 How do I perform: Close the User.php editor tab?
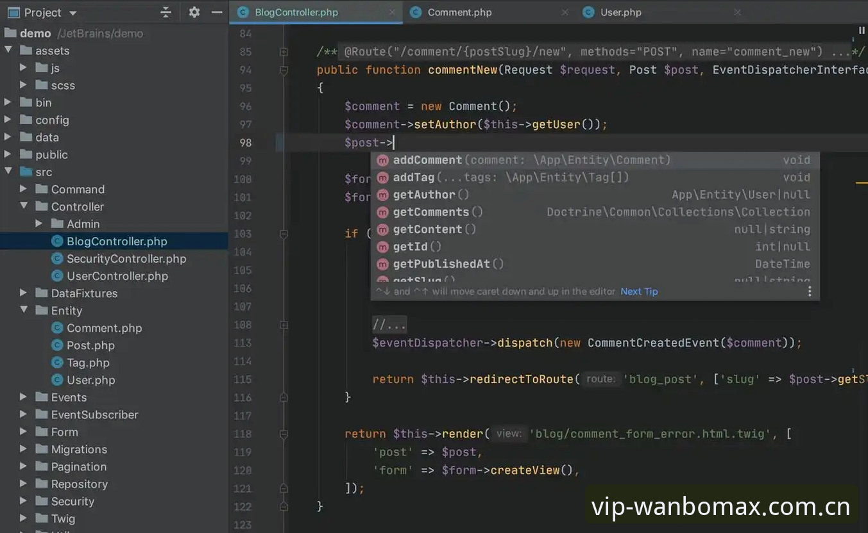point(737,12)
